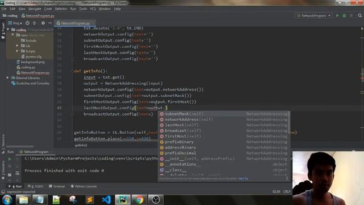Open project view settings gear icon
Screen dimensions: 364x205
coord(43,23)
